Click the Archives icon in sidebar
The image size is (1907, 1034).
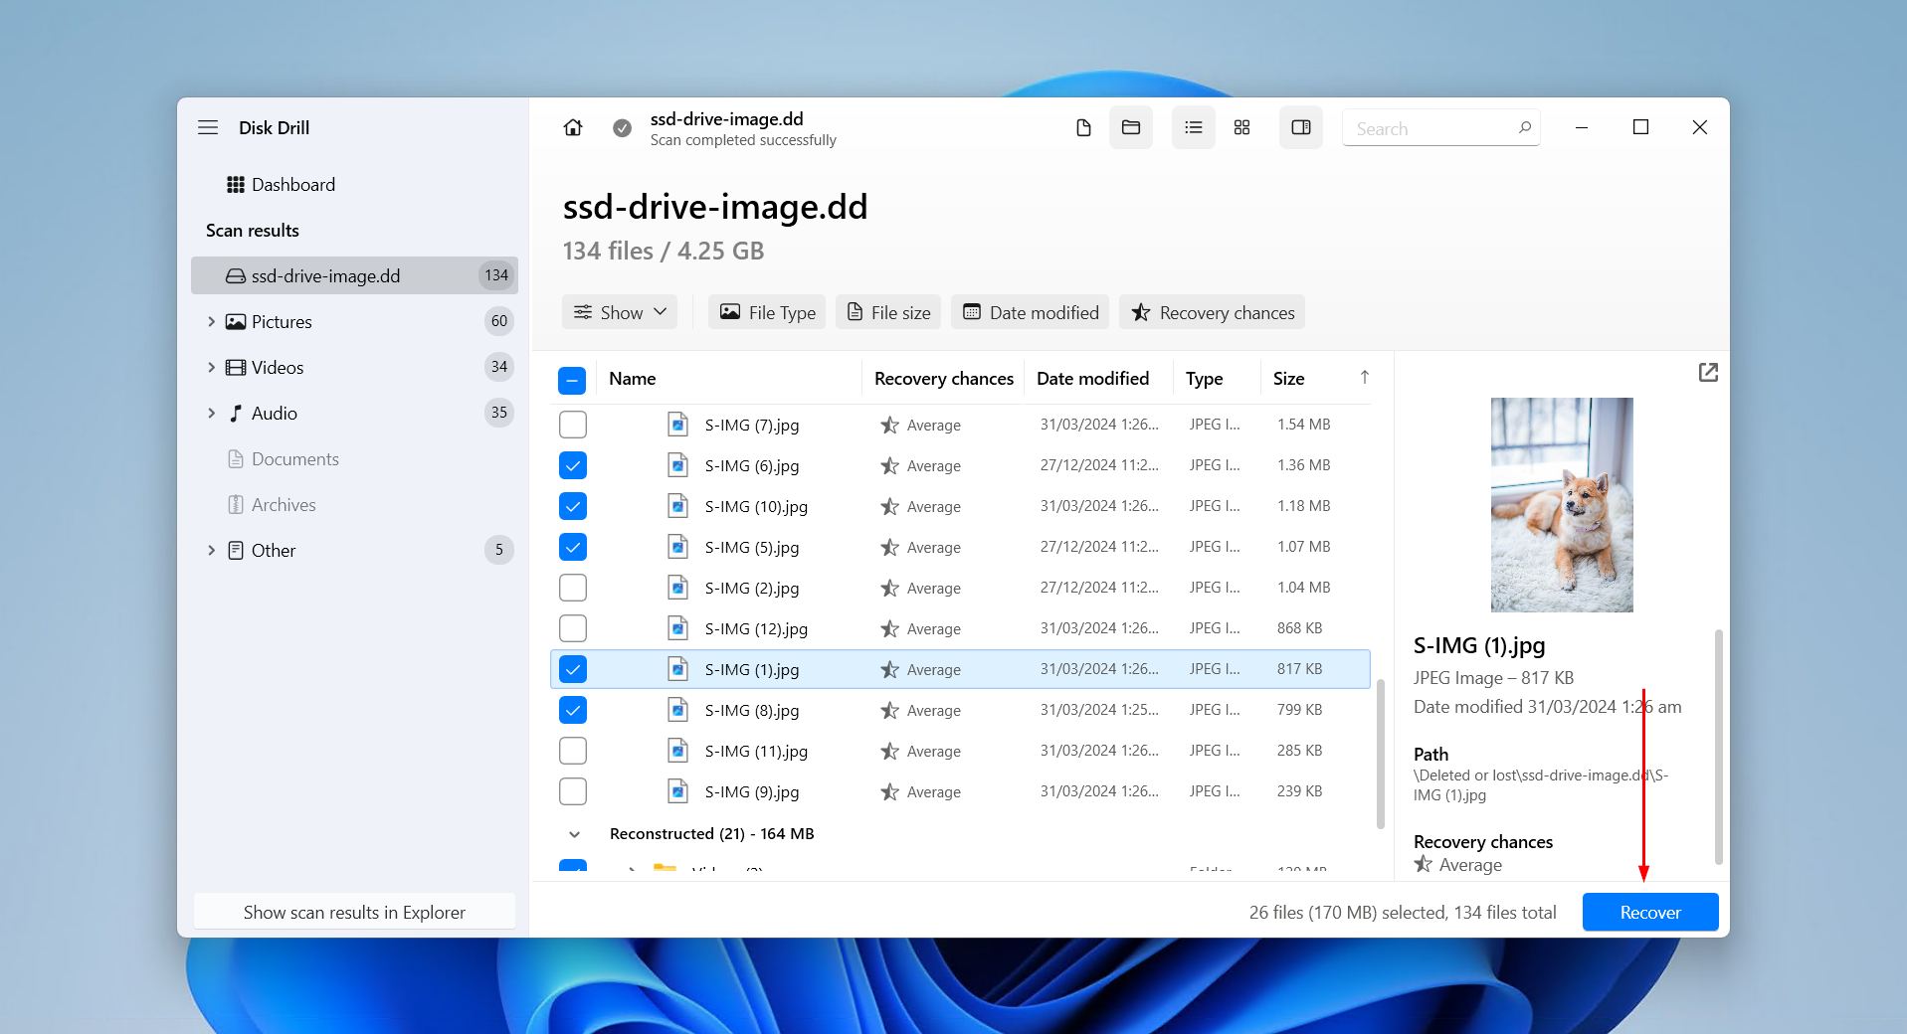(236, 505)
